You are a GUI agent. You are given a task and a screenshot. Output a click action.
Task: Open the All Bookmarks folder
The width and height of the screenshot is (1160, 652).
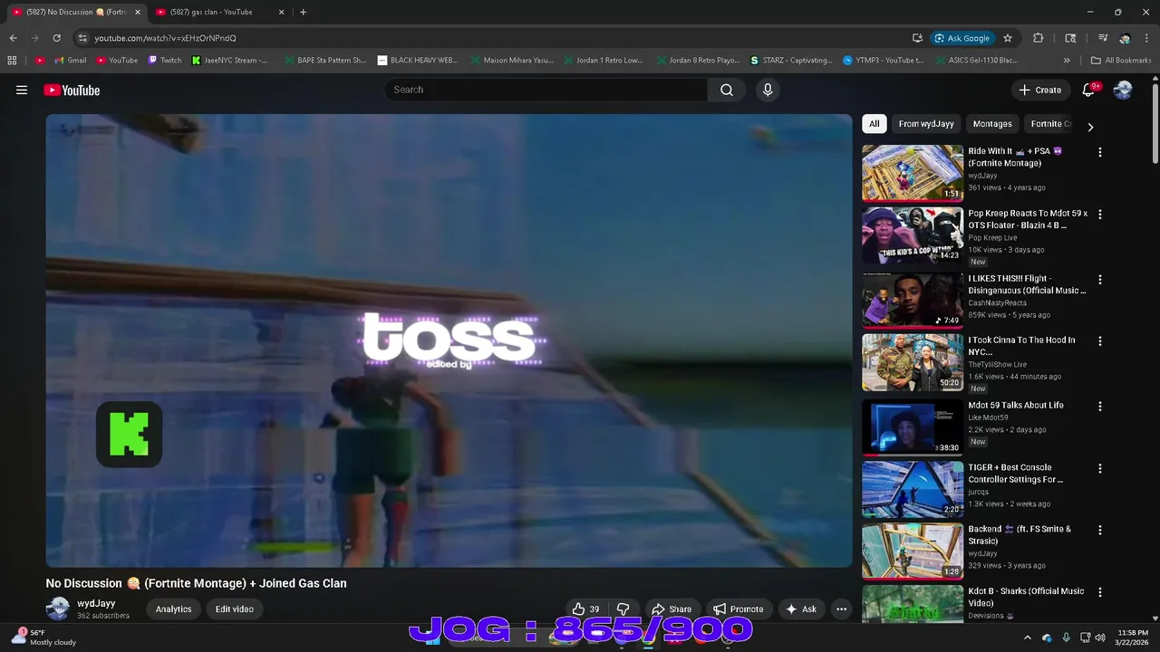click(1122, 61)
